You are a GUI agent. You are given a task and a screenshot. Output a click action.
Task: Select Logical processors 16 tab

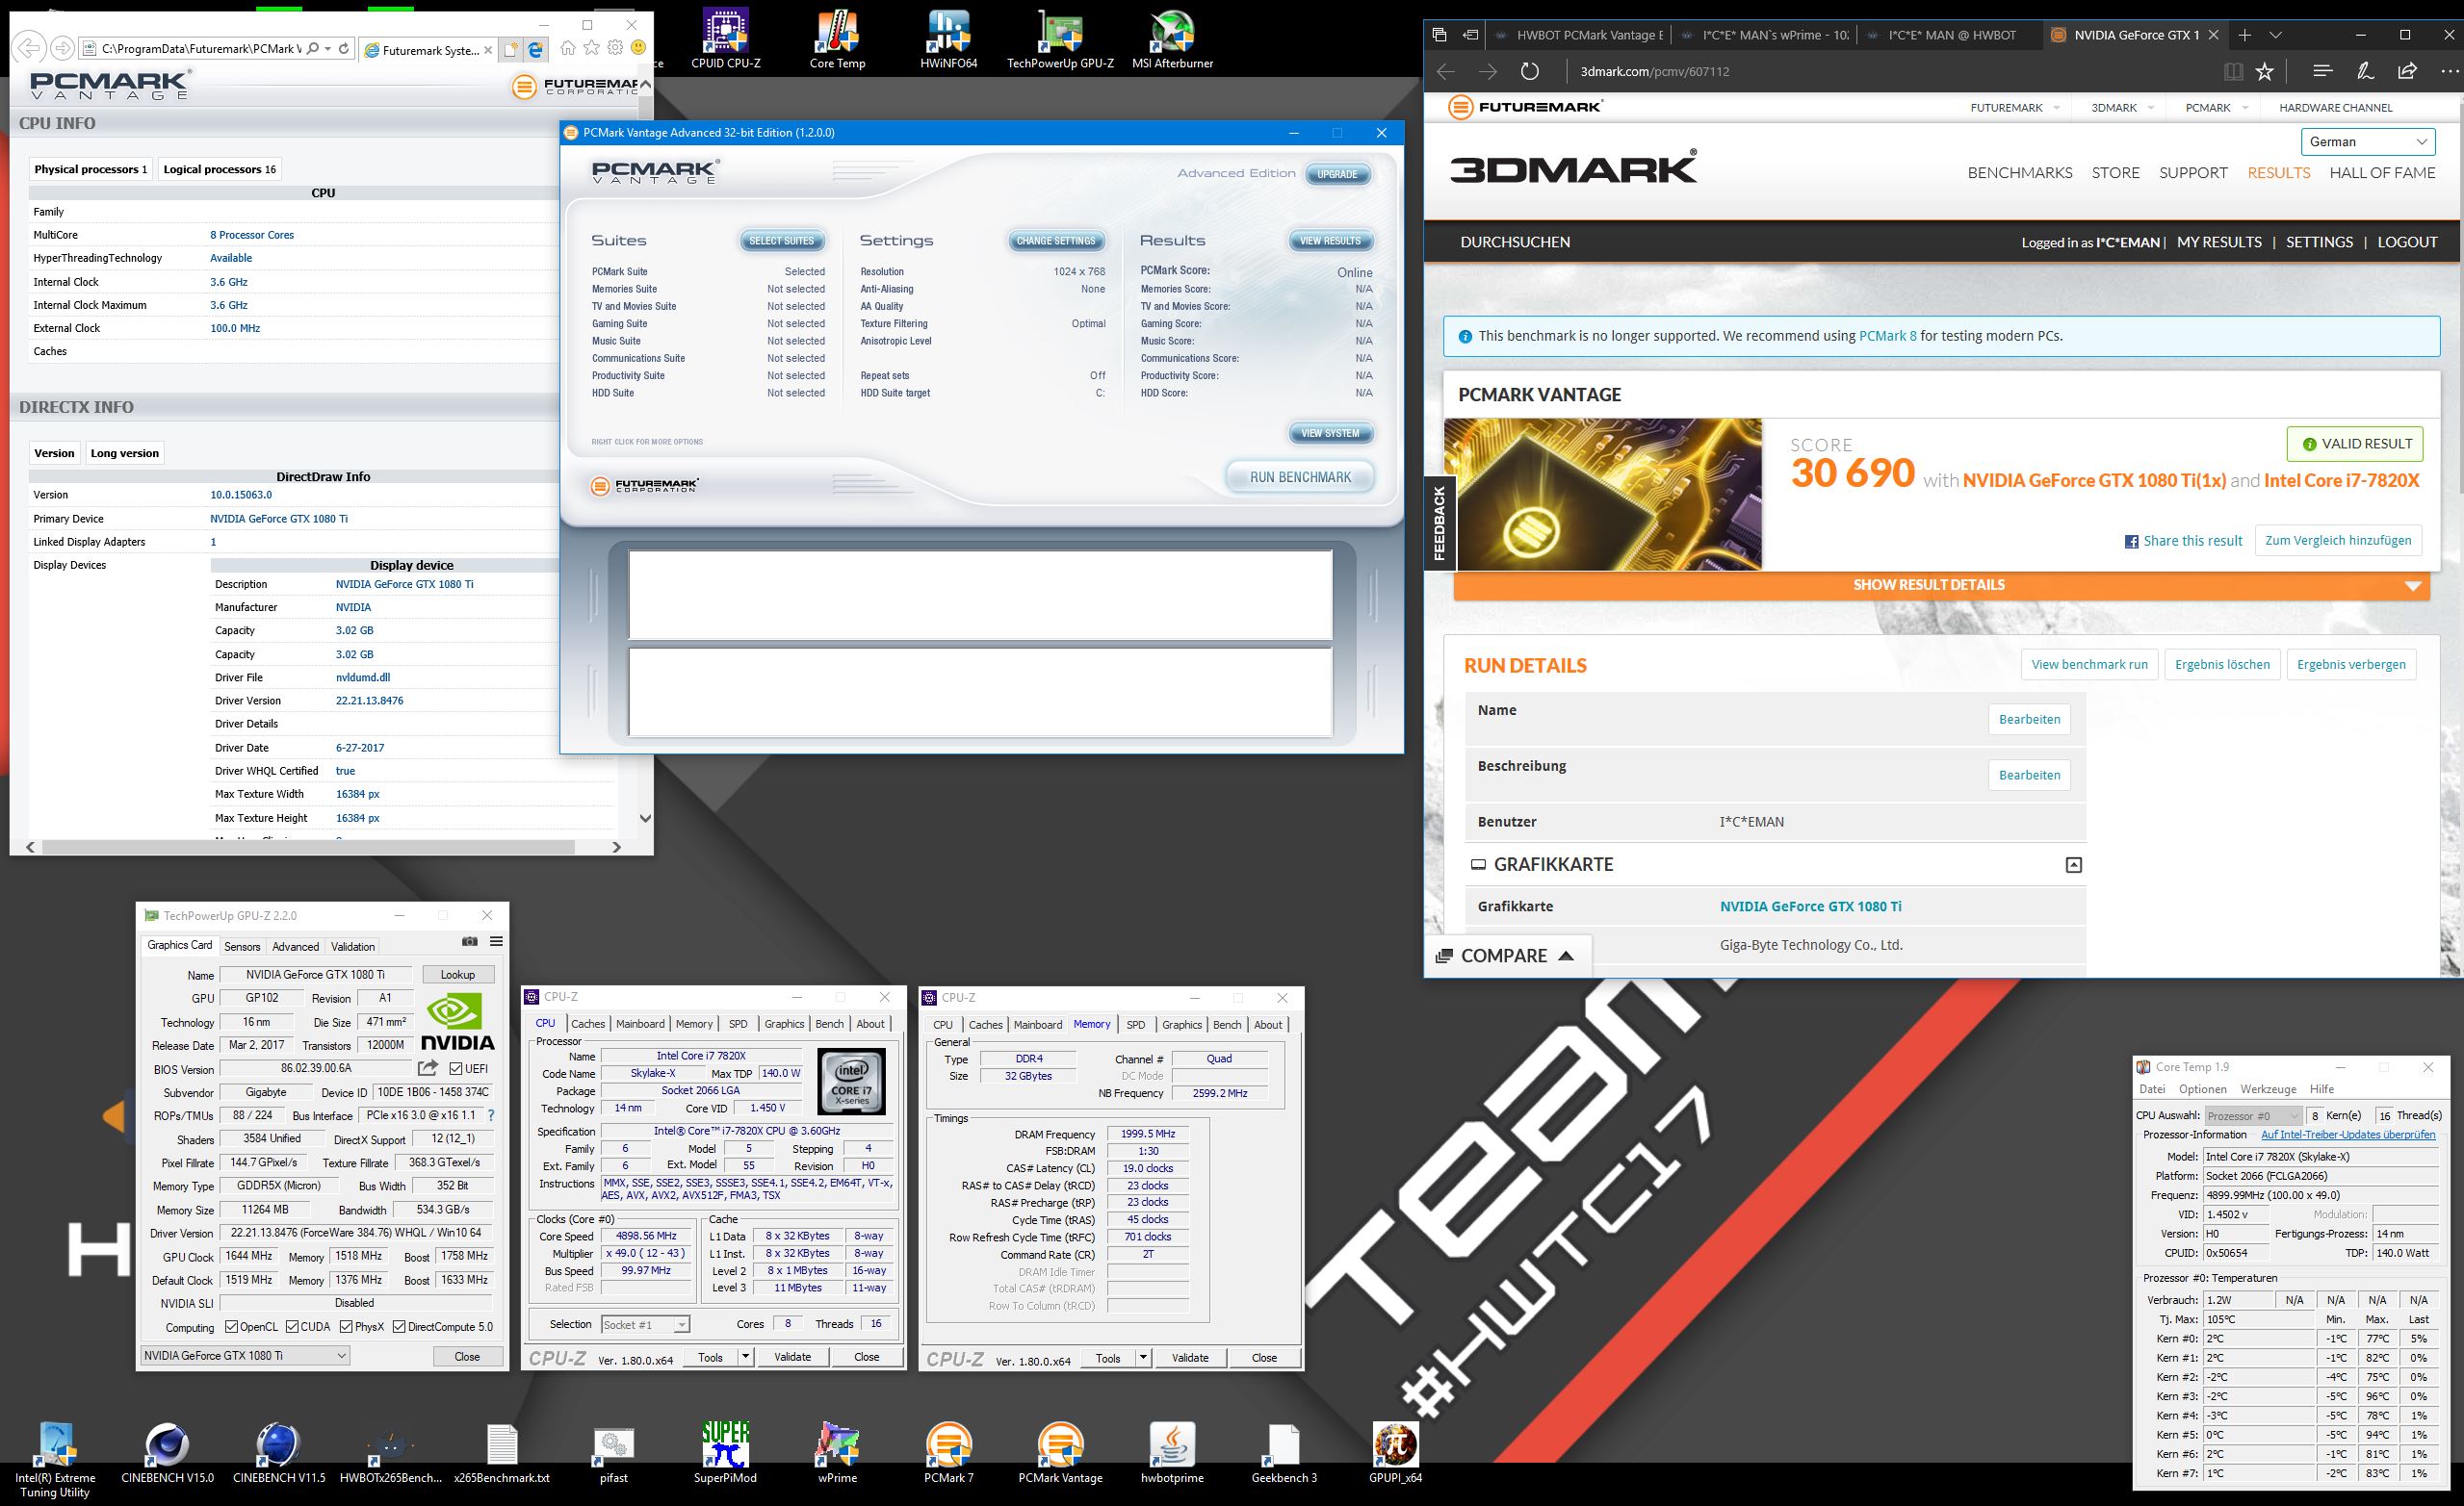[219, 169]
